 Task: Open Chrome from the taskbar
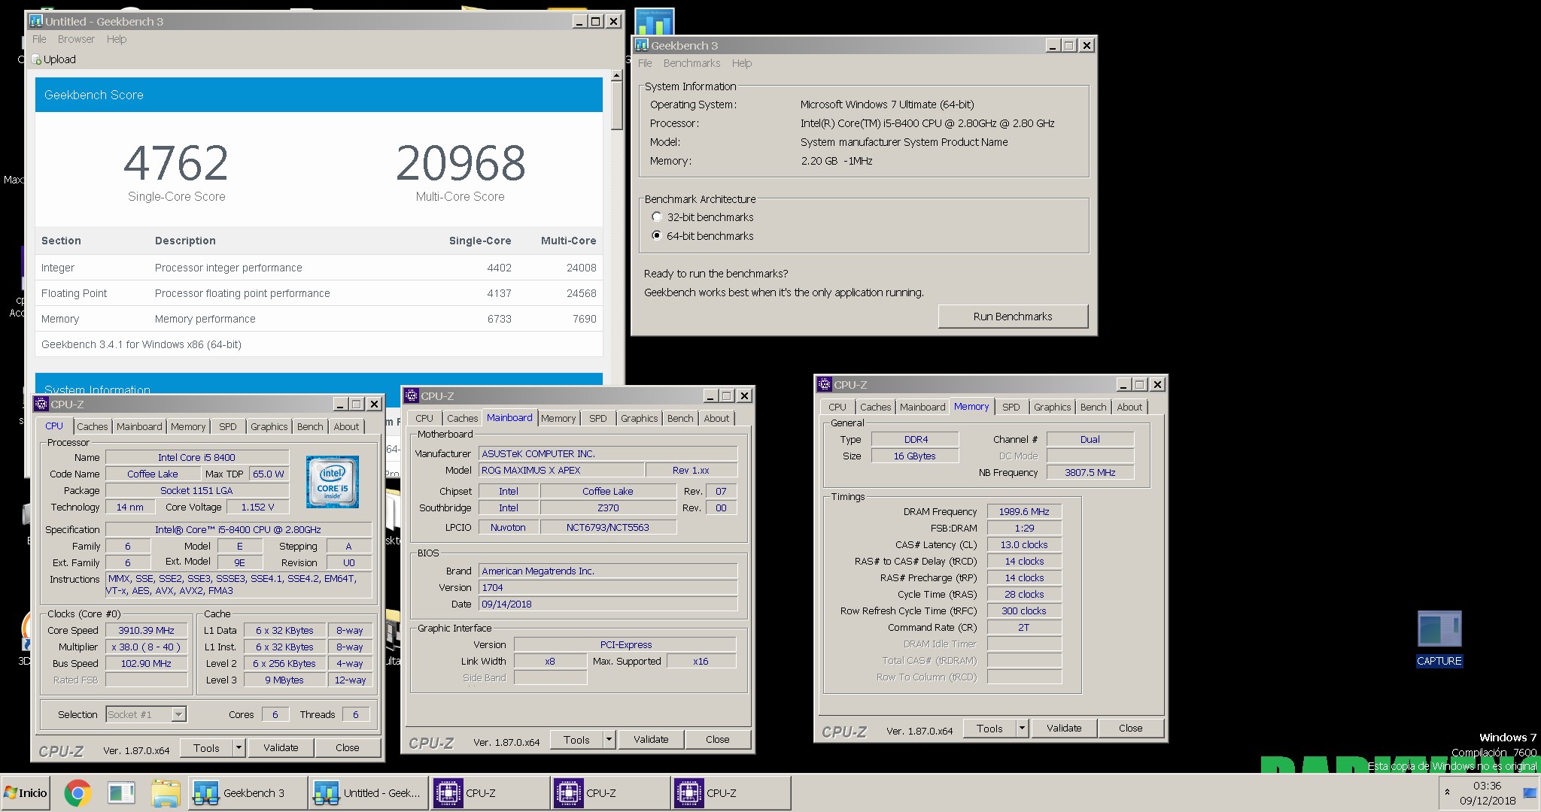click(x=78, y=793)
